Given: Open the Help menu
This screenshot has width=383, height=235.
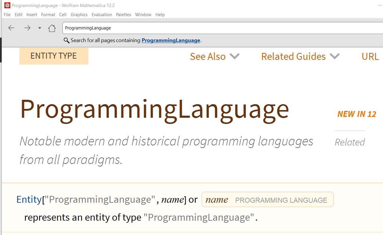Looking at the screenshot, I should click(x=160, y=14).
